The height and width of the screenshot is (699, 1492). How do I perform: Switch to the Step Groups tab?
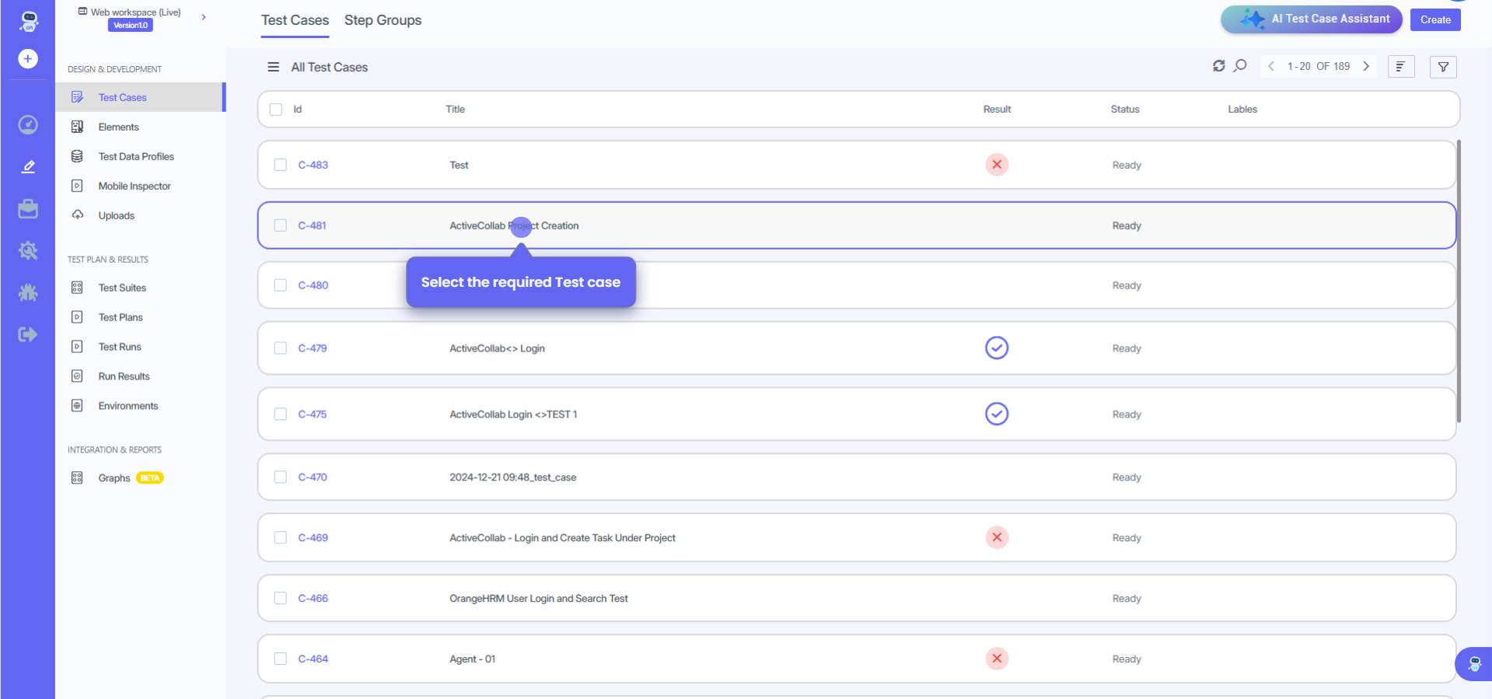[x=383, y=20]
